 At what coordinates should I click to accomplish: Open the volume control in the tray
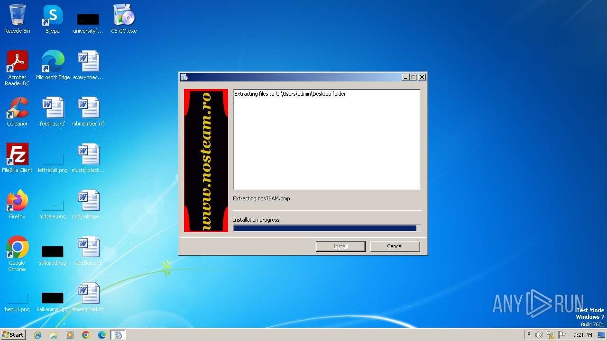click(x=539, y=335)
